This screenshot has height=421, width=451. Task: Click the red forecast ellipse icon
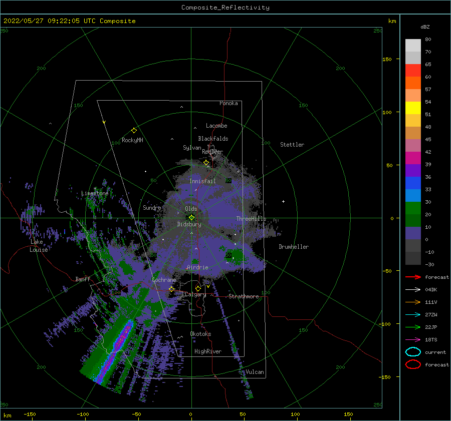413,364
